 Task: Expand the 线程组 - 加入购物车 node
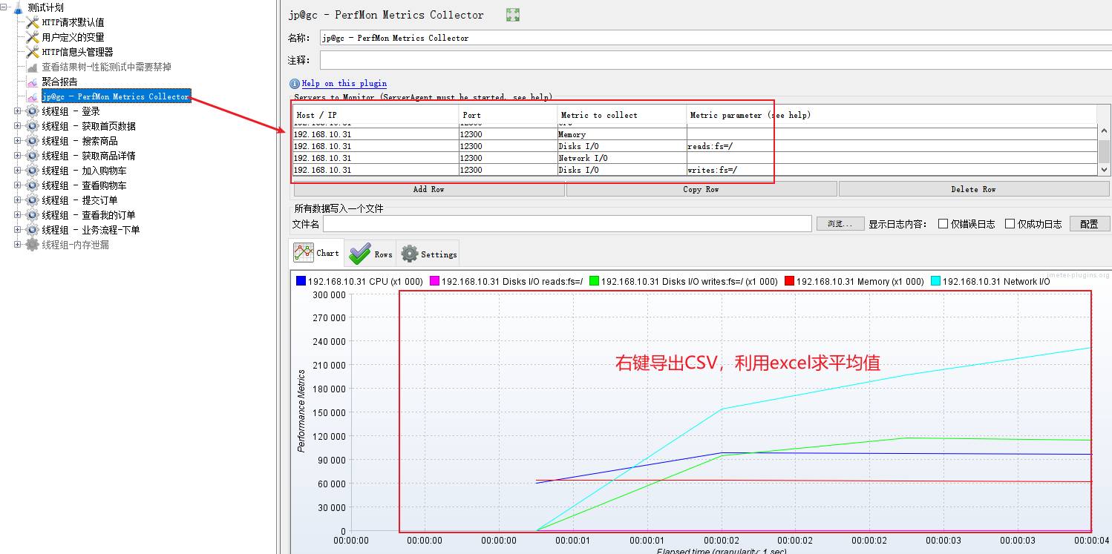pos(18,171)
